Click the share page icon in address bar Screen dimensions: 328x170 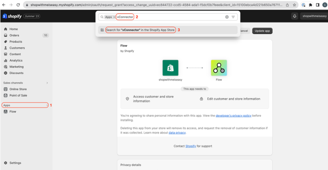pos(288,5)
